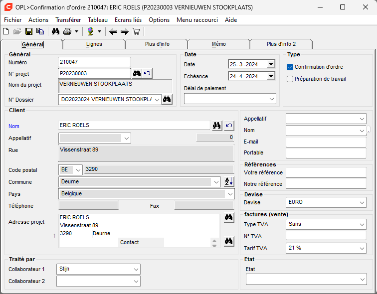Click the Notre référence input field
Viewport: 377px width, 294px height.
pyautogui.click(x=326, y=184)
